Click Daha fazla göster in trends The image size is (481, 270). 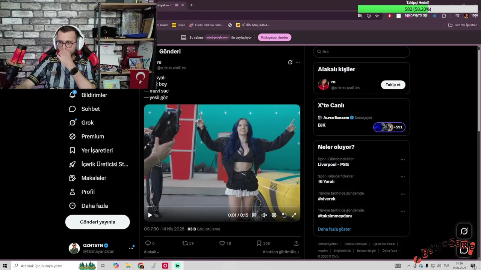[334, 229]
